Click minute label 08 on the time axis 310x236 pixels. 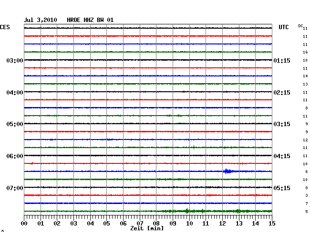click(x=156, y=223)
